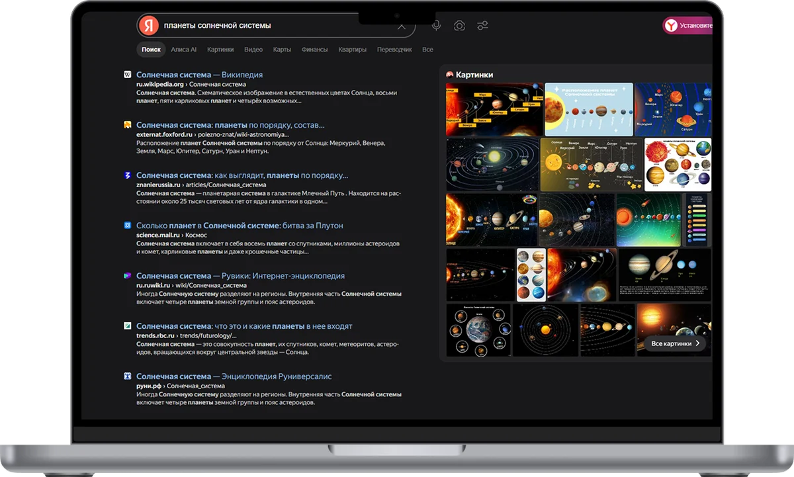Click the externat.foxford.ru URL
Screen dimensions: 794x477
coord(164,134)
